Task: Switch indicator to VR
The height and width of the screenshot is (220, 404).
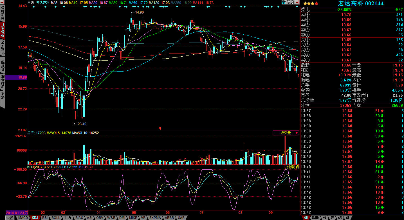Action: [x=143, y=218]
